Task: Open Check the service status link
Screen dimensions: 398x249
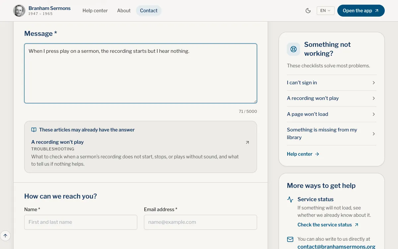Action: click(328, 225)
